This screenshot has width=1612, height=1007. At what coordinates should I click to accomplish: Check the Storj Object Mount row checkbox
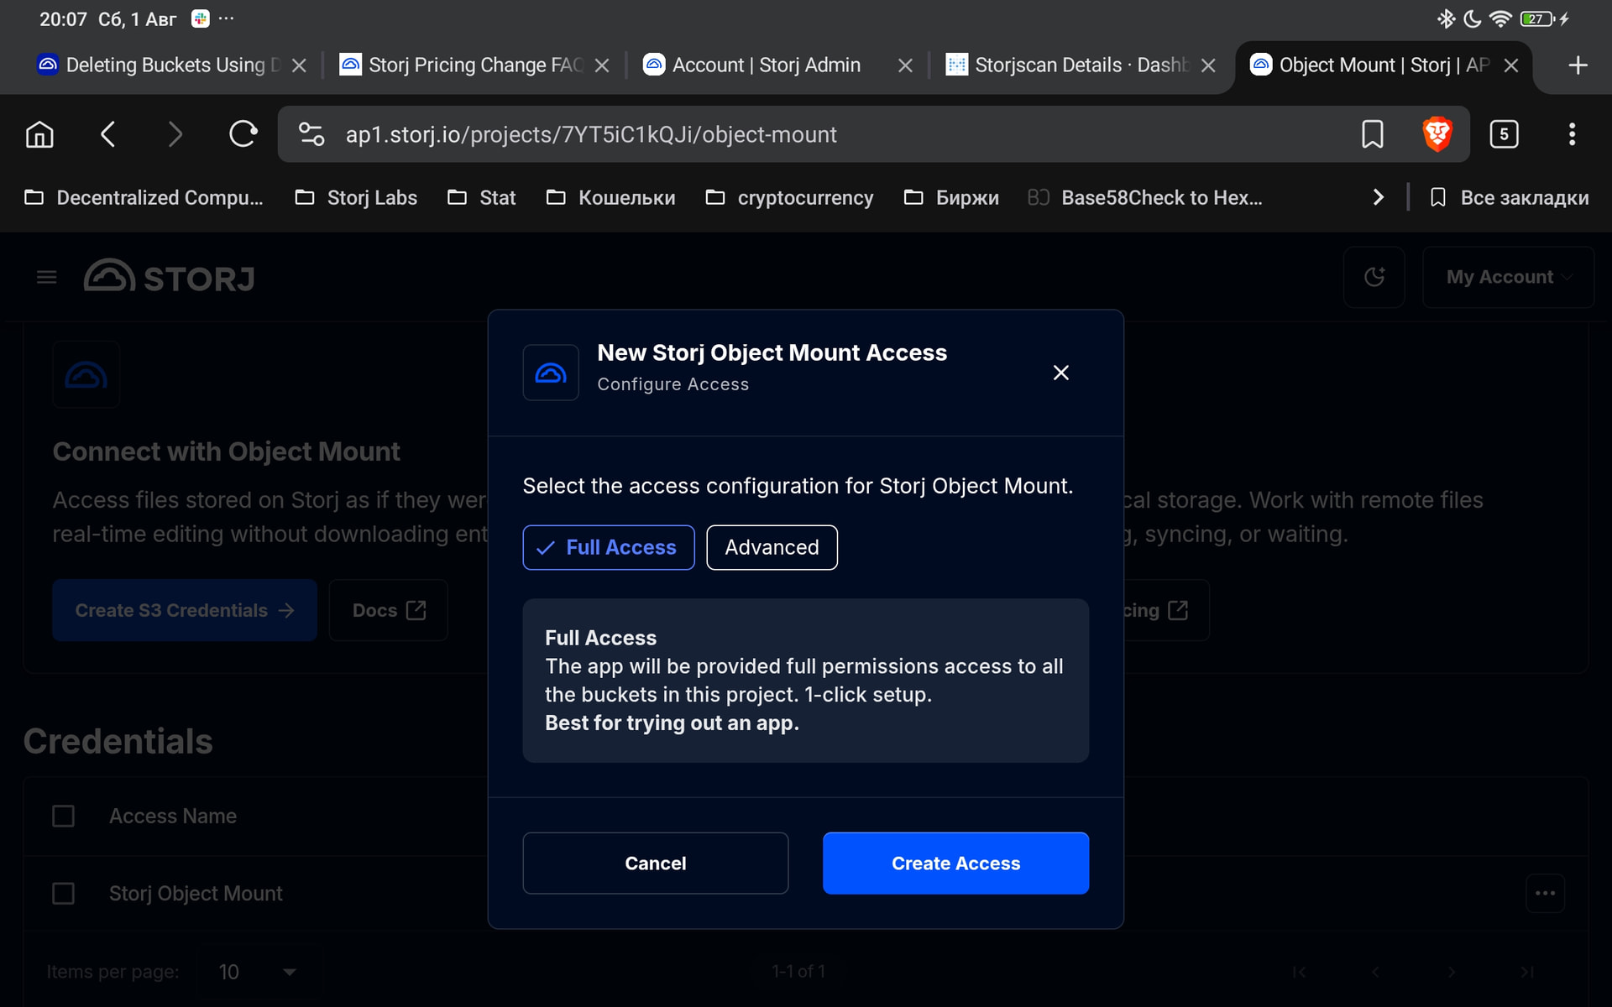[x=64, y=894]
